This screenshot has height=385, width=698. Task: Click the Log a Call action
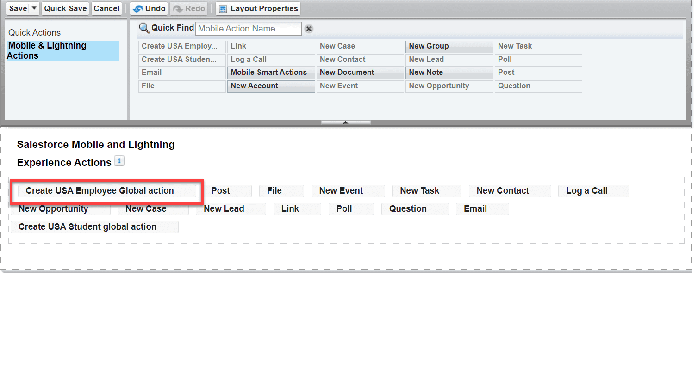(x=593, y=190)
